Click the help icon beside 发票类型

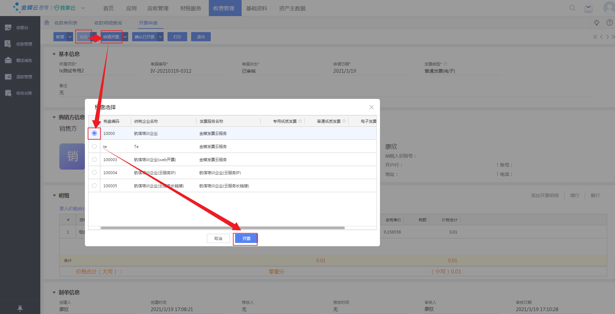[x=445, y=64]
